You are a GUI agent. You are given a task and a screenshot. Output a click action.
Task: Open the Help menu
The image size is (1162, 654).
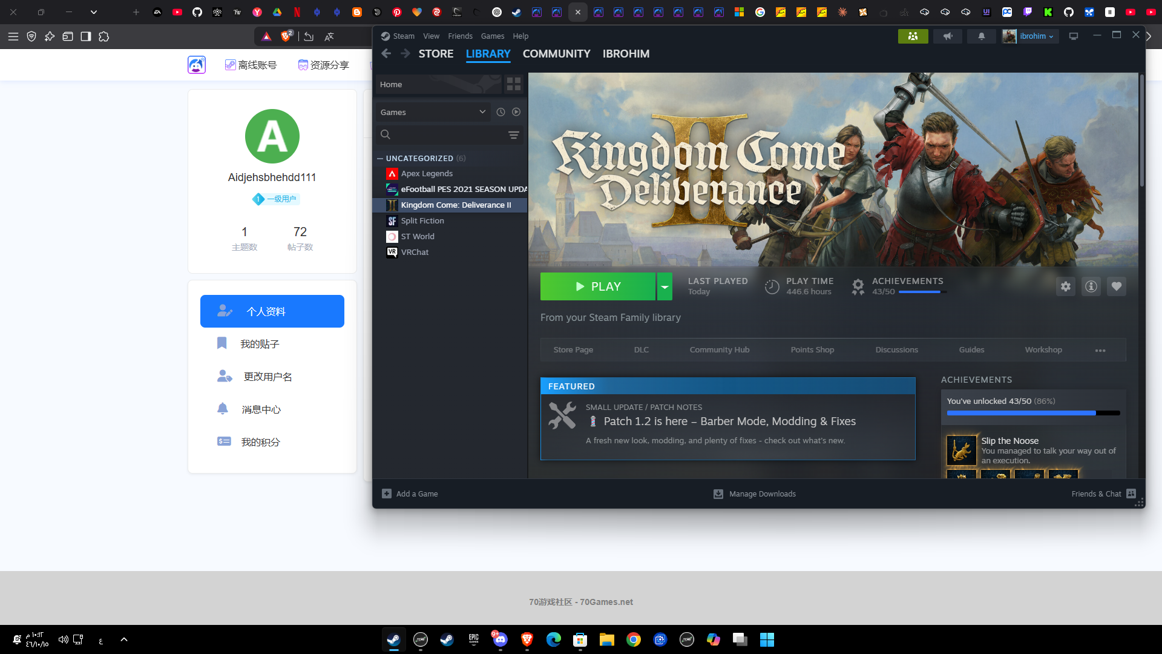(520, 36)
